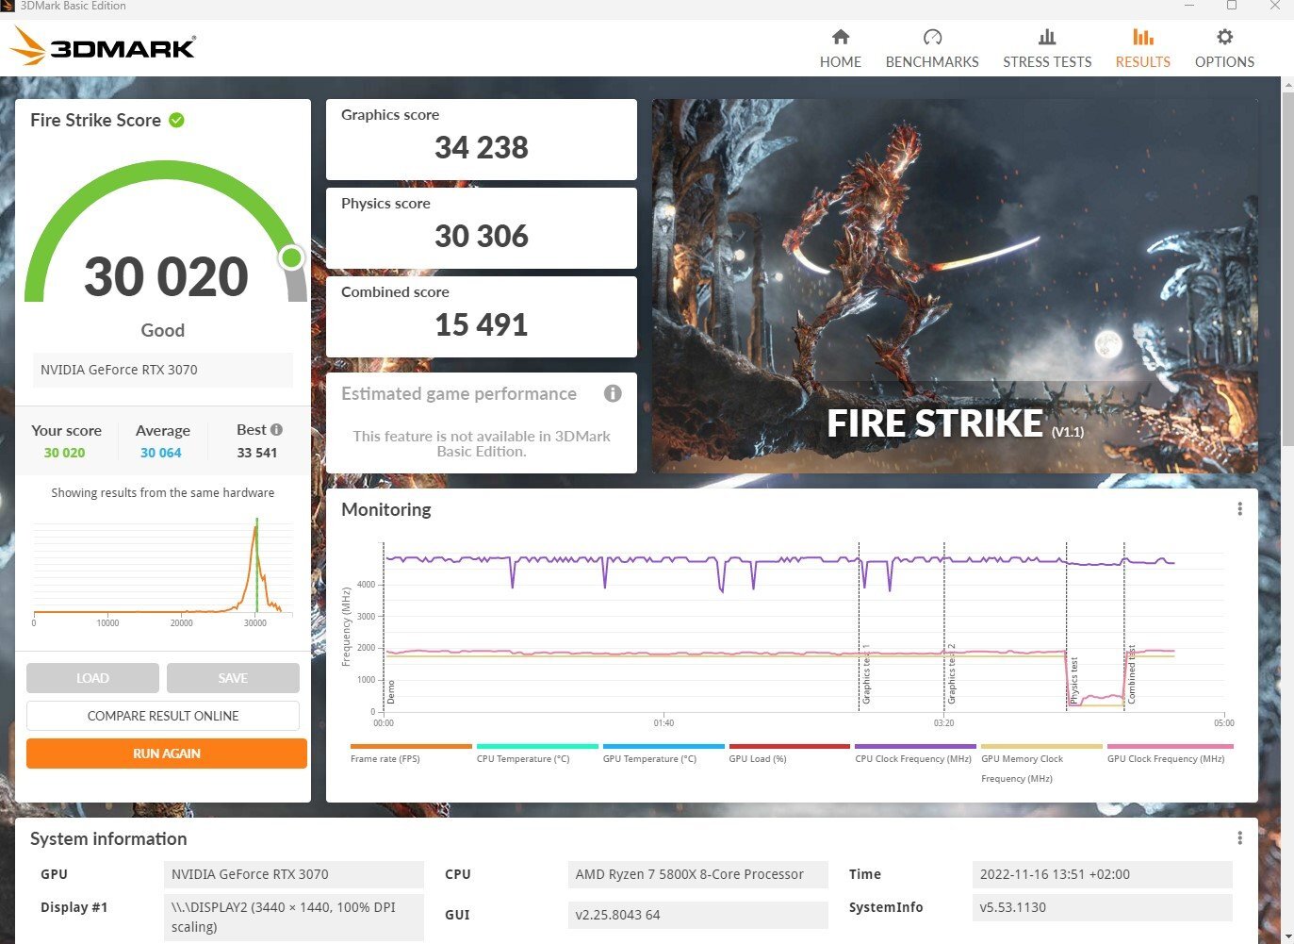Click the Combined test marker on chart
The width and height of the screenshot is (1294, 944).
(x=1131, y=674)
